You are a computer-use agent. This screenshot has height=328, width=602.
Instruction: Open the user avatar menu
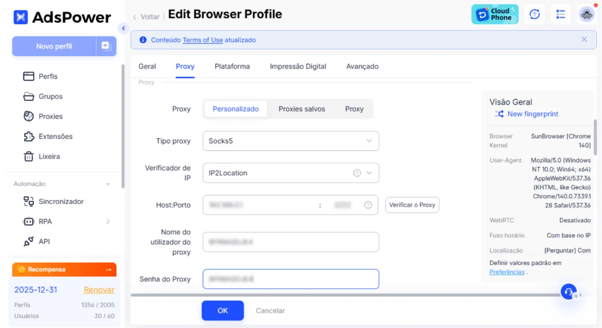586,15
